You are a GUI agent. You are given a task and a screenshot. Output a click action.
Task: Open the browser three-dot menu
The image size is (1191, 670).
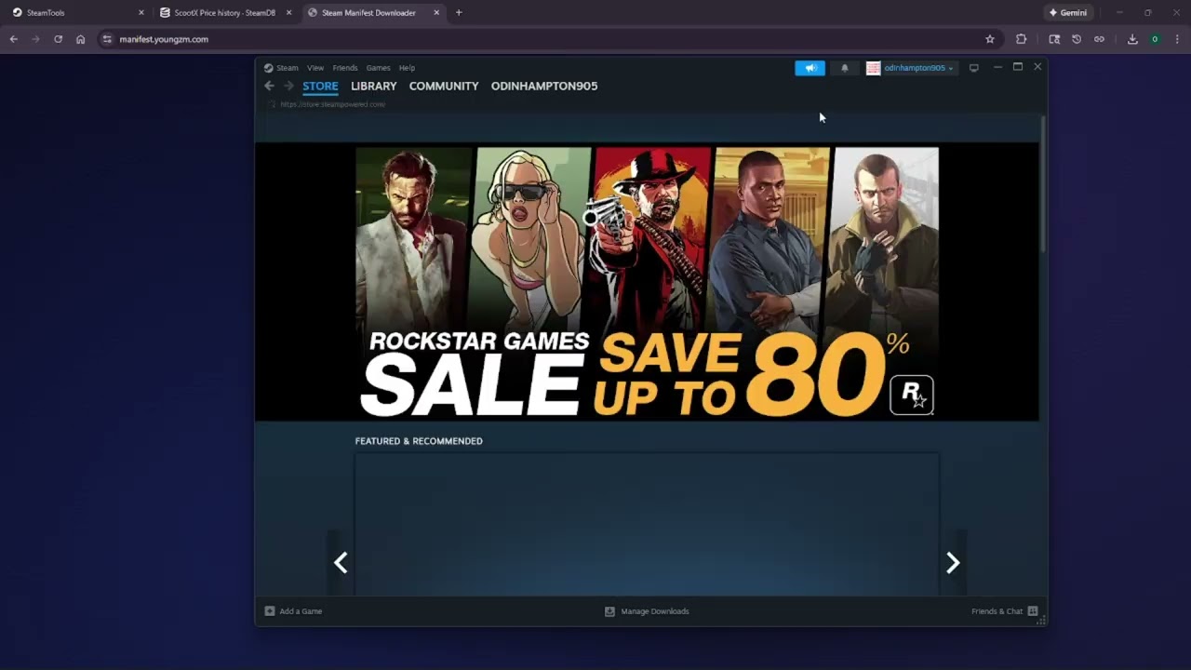pyautogui.click(x=1177, y=39)
